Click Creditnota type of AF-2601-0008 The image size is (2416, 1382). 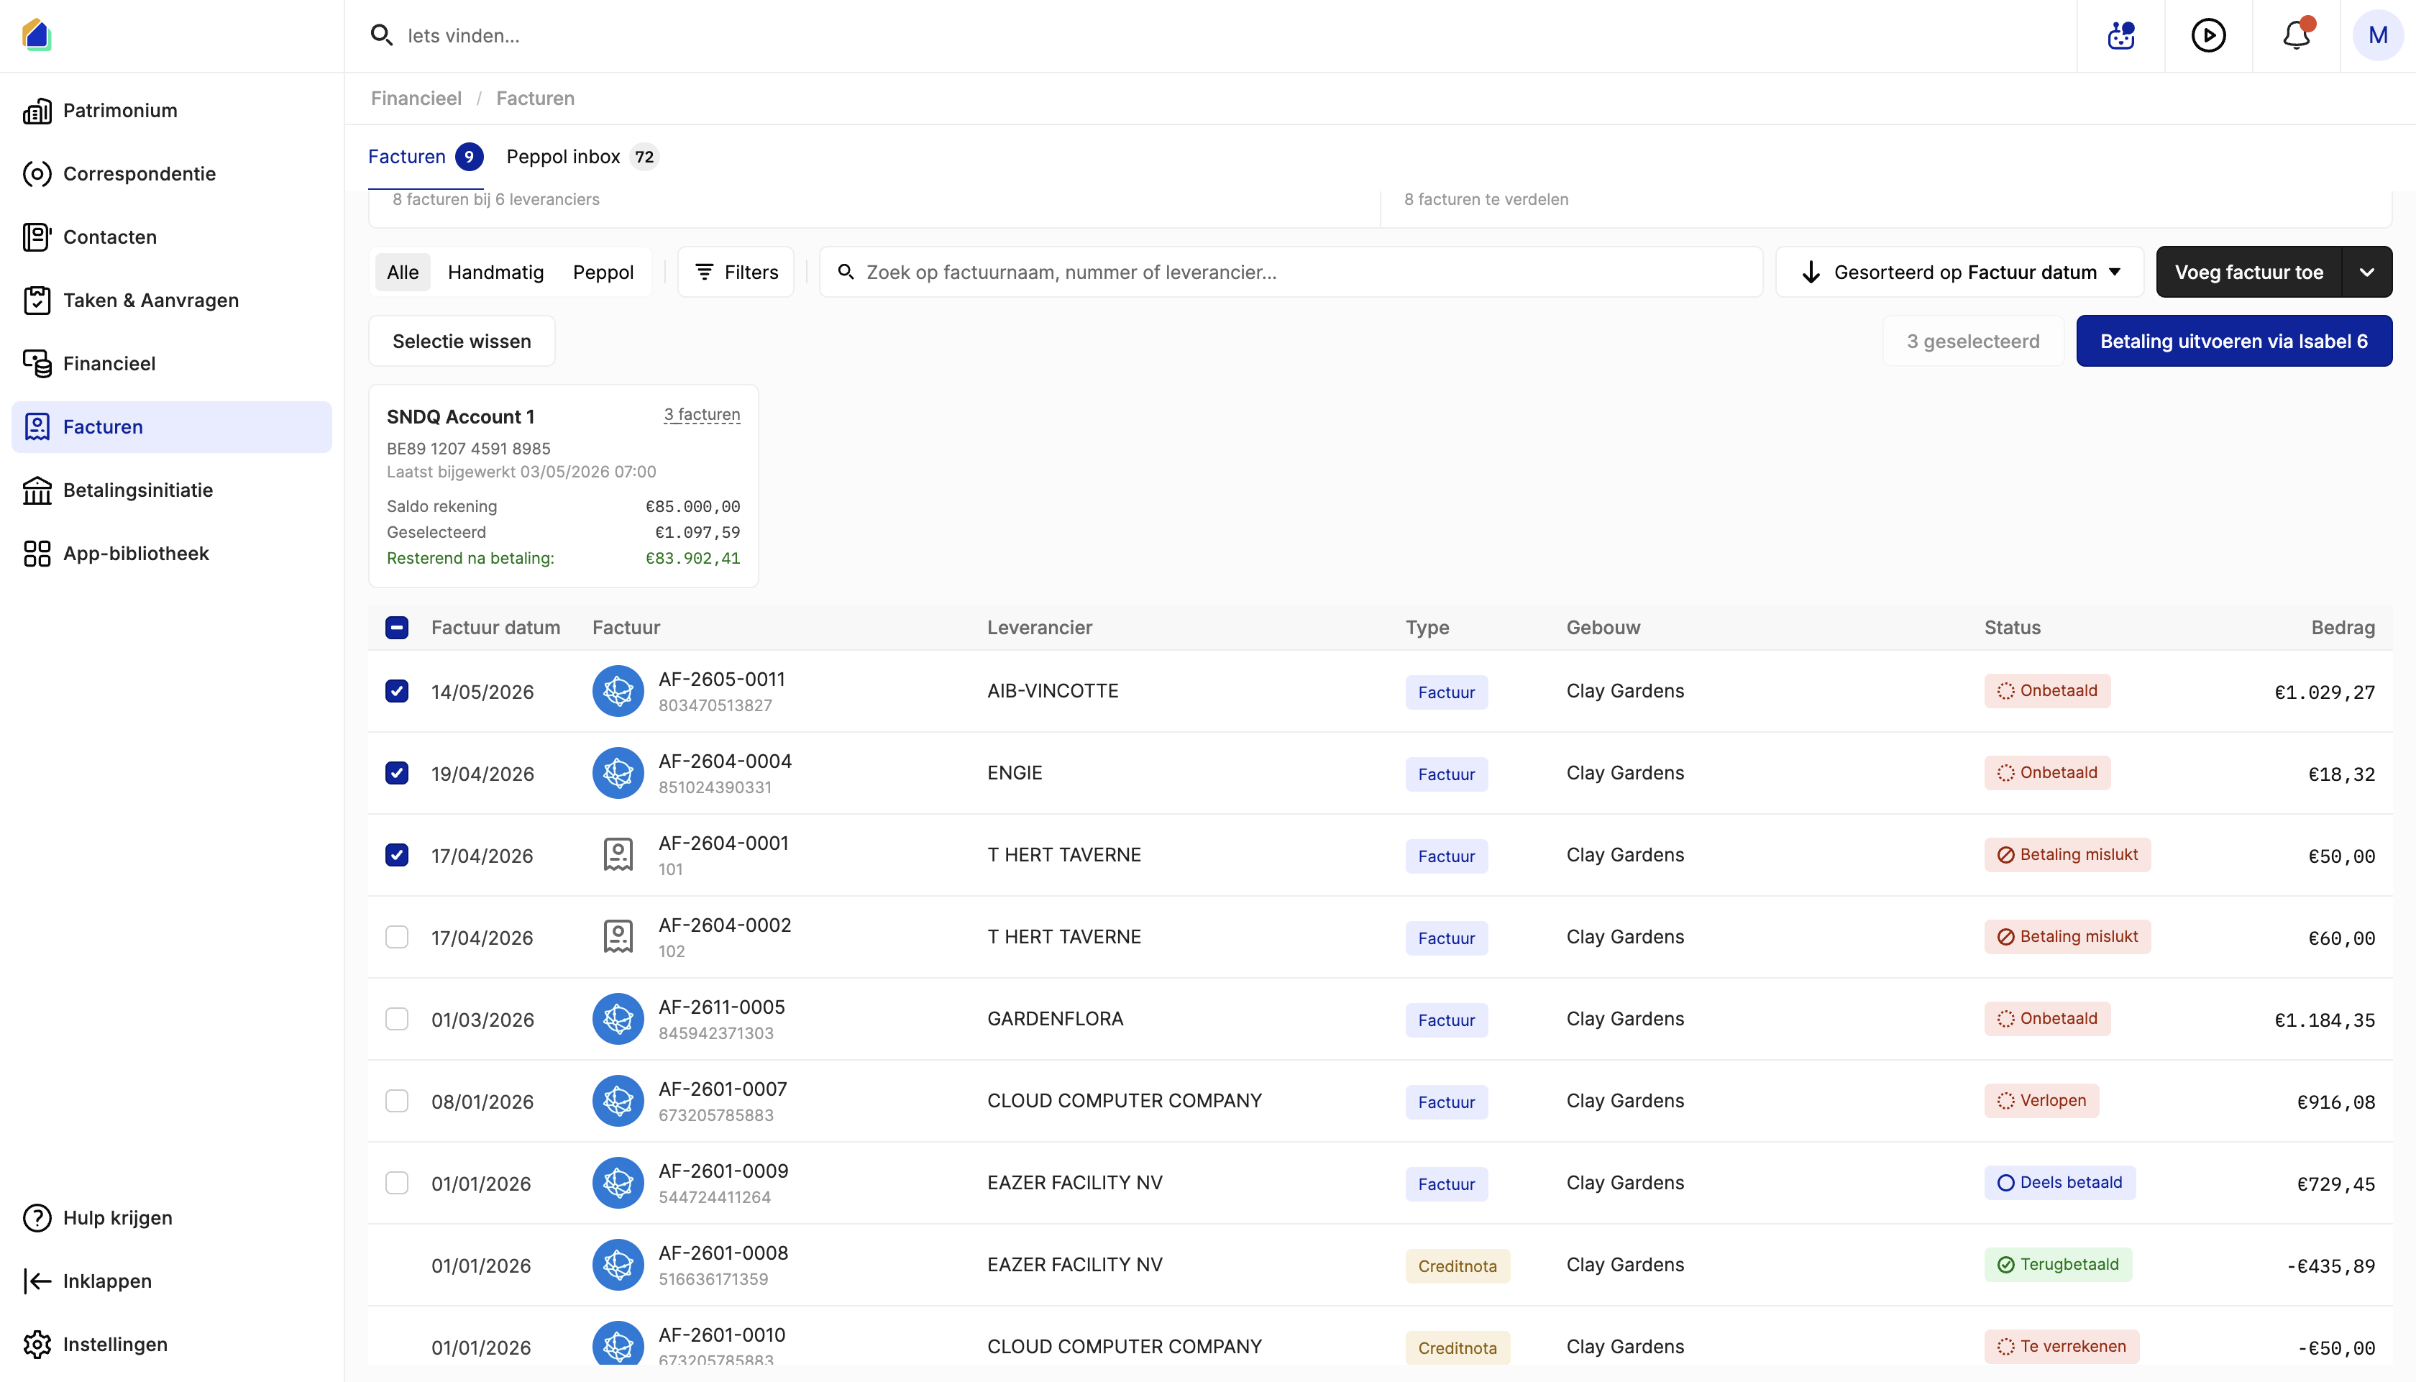pos(1457,1266)
